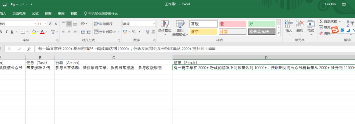The image size is (355, 124).
Task: Switch to the 视图 tab
Action: [74, 13]
